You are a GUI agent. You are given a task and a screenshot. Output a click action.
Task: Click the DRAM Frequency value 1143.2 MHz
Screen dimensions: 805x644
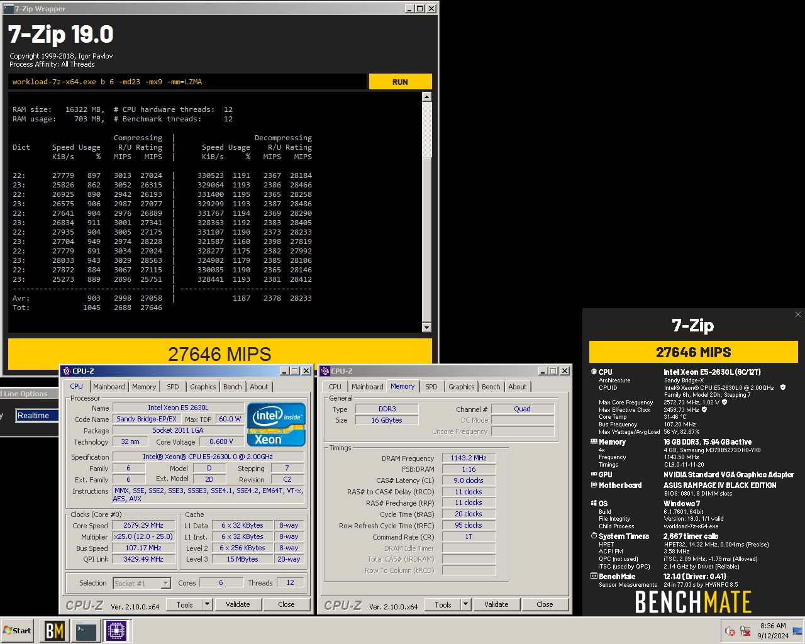[469, 458]
